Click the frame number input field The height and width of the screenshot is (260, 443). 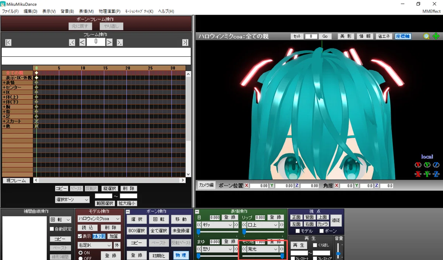pos(96,42)
